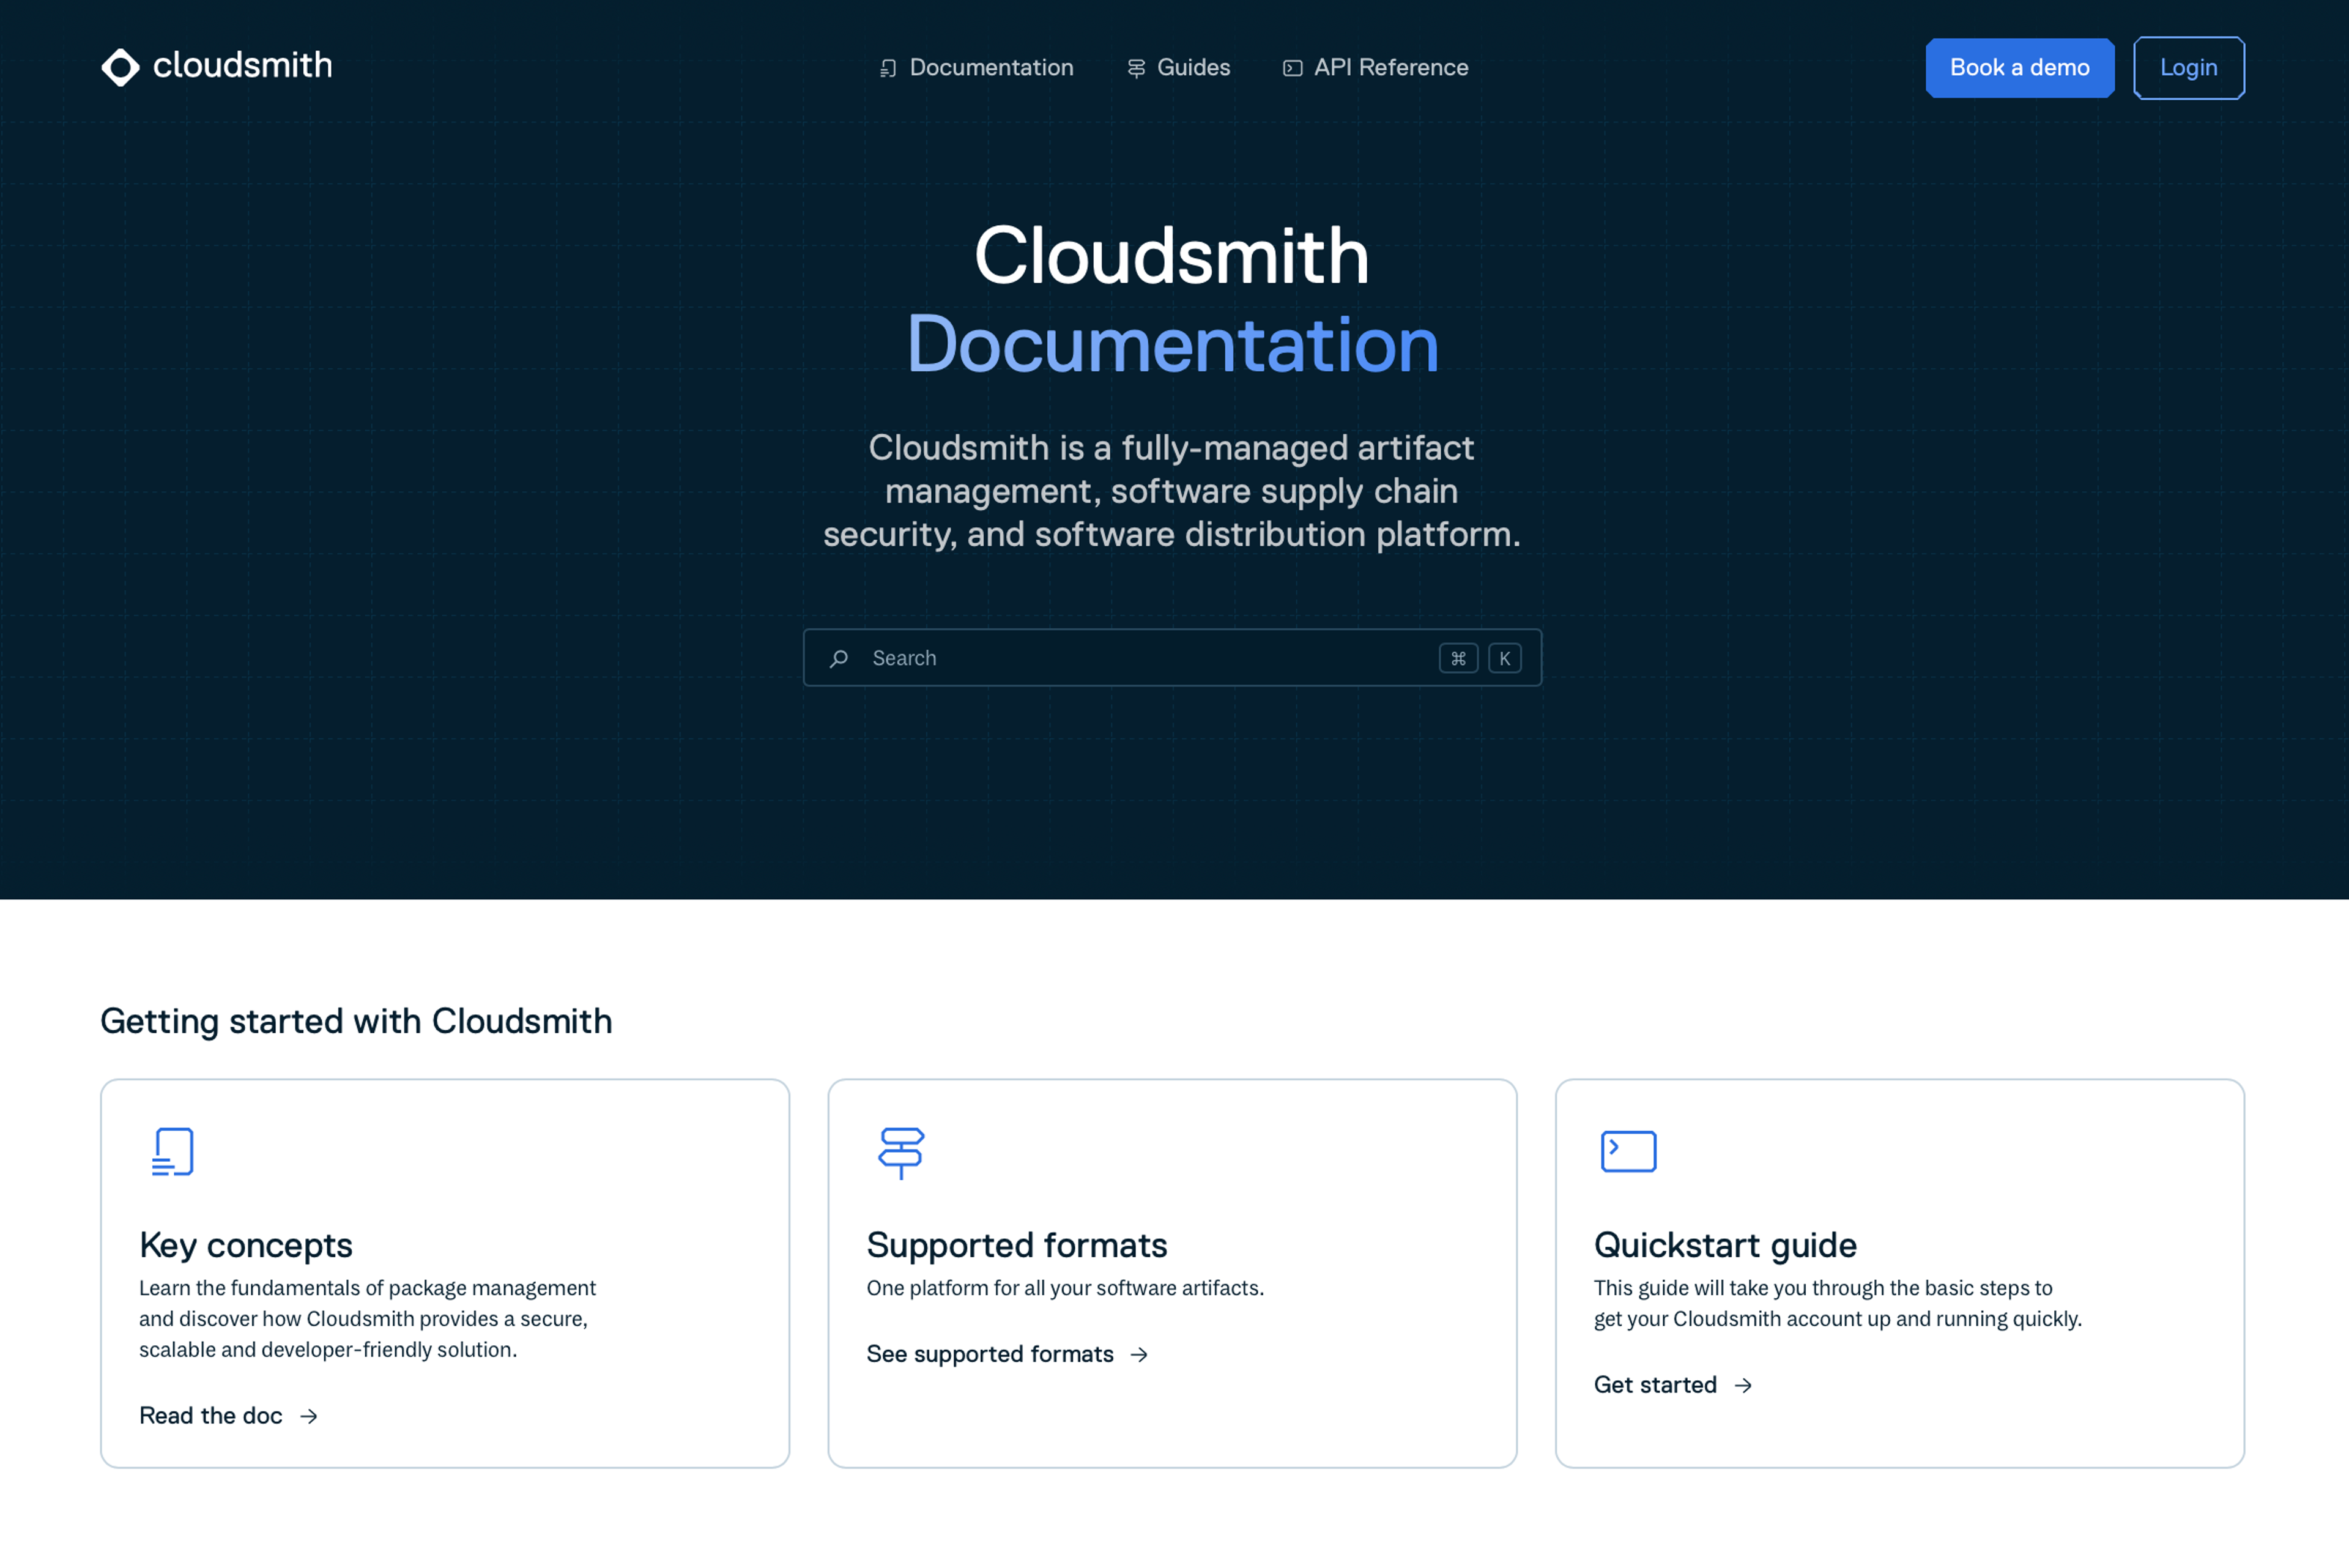This screenshot has height=1568, width=2349.
Task: Click the Command key shortcut badge
Action: click(1458, 658)
